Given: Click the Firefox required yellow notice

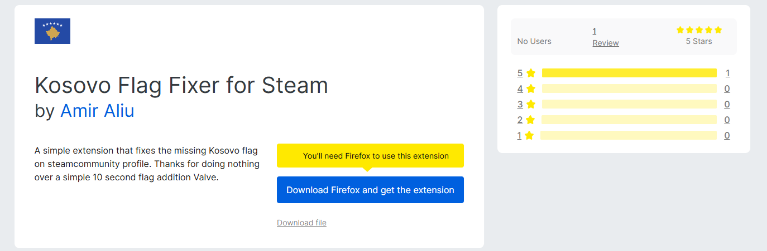Looking at the screenshot, I should click(x=370, y=156).
